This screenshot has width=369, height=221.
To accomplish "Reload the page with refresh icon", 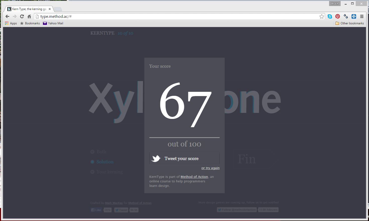I will [22, 17].
